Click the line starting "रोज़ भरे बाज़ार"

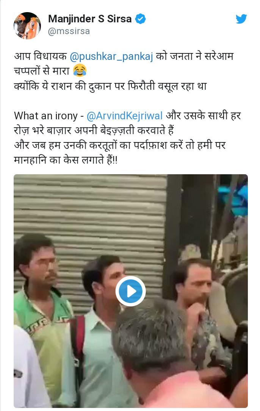pos(94,130)
